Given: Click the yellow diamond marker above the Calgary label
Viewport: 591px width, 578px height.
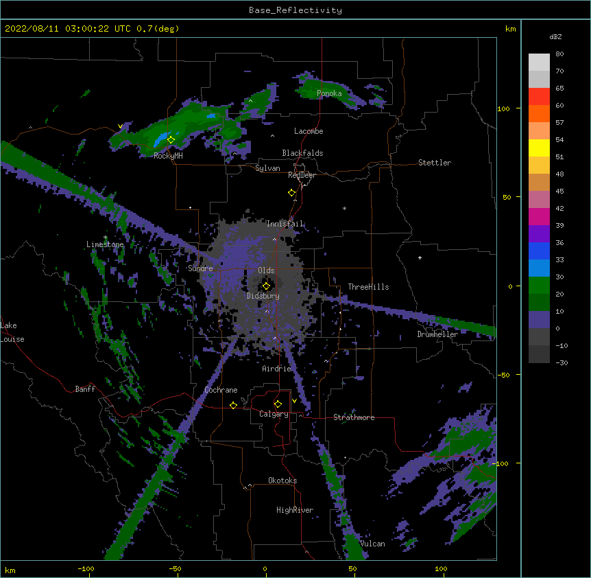Looking at the screenshot, I should tap(278, 404).
